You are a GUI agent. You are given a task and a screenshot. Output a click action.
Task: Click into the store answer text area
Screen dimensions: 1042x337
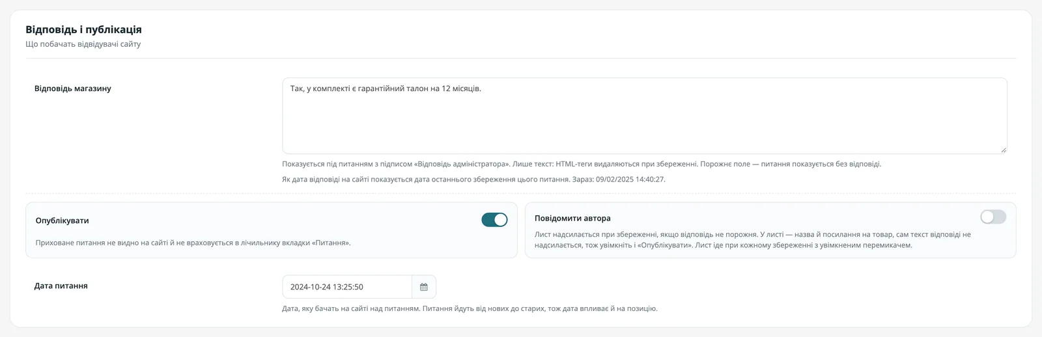click(645, 116)
